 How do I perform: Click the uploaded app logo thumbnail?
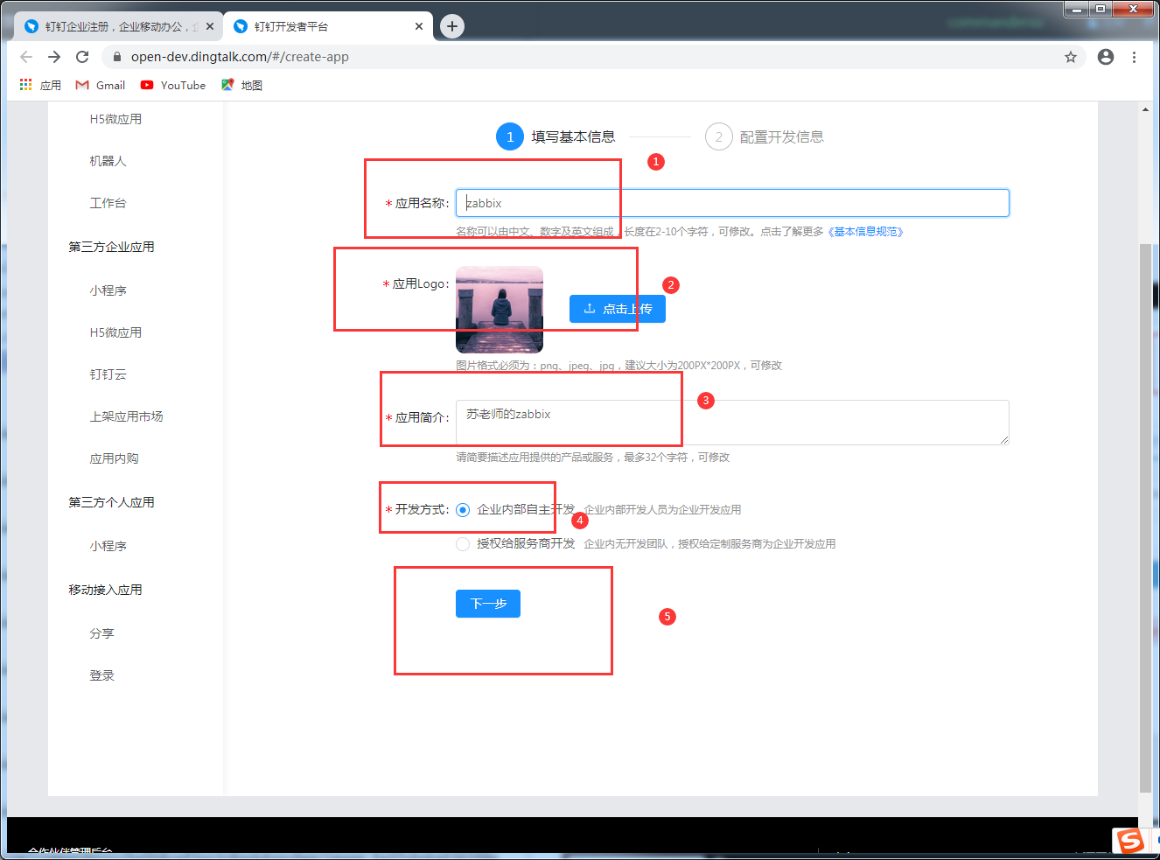500,310
